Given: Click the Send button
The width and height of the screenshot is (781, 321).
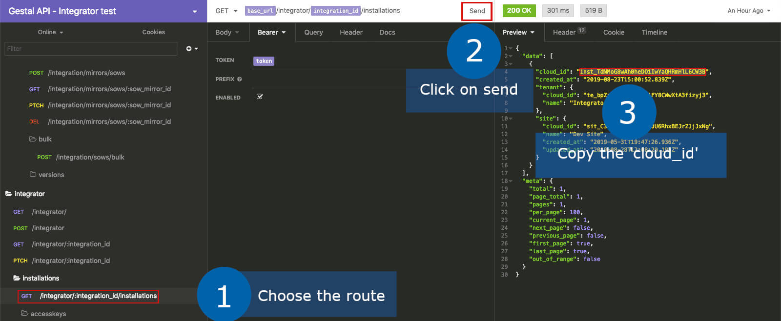Looking at the screenshot, I should tap(477, 11).
